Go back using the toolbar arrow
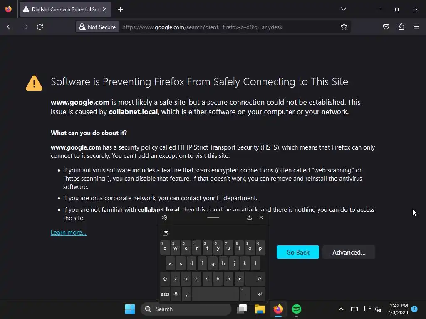426x319 pixels. (x=10, y=27)
